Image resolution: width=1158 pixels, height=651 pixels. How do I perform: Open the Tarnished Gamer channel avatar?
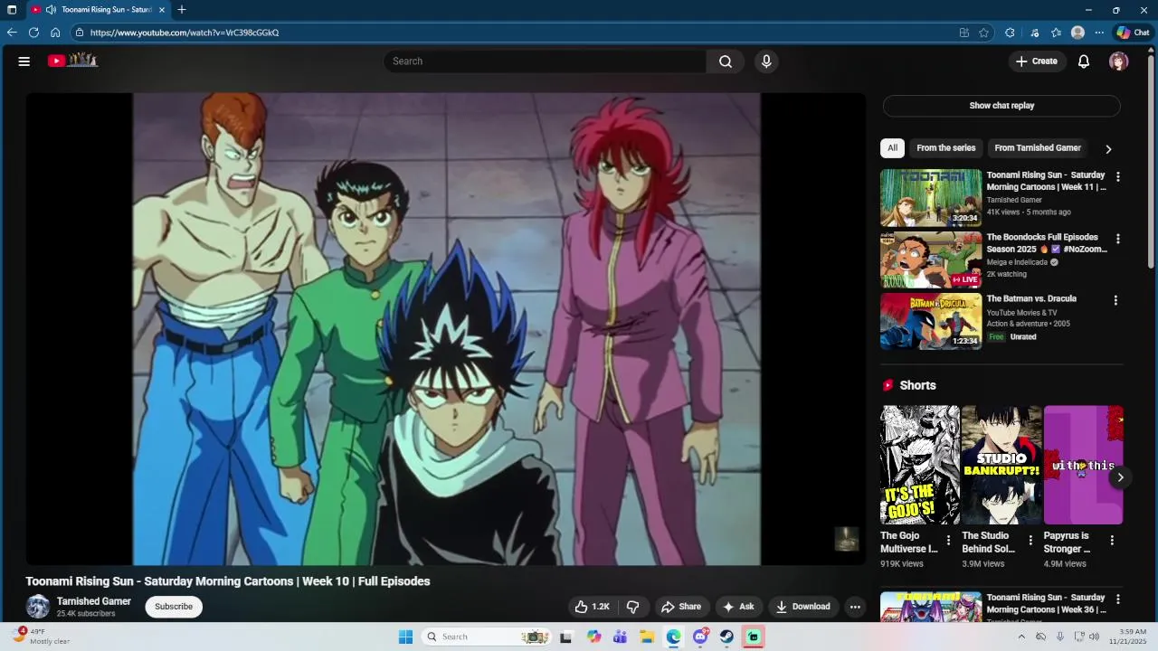pos(38,607)
